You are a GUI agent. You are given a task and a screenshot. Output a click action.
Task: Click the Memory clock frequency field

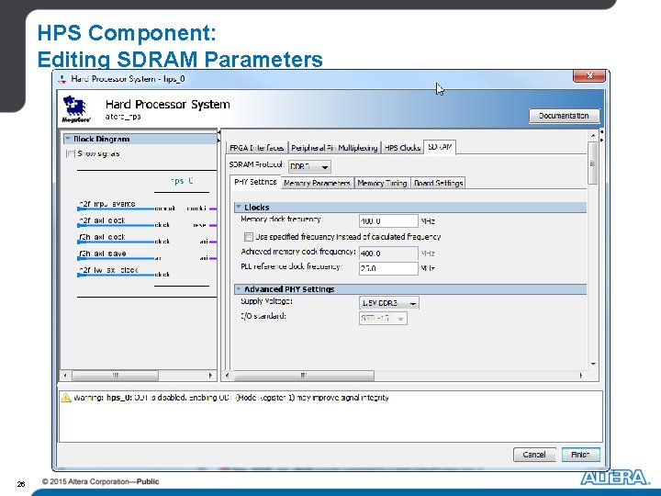pyautogui.click(x=388, y=221)
